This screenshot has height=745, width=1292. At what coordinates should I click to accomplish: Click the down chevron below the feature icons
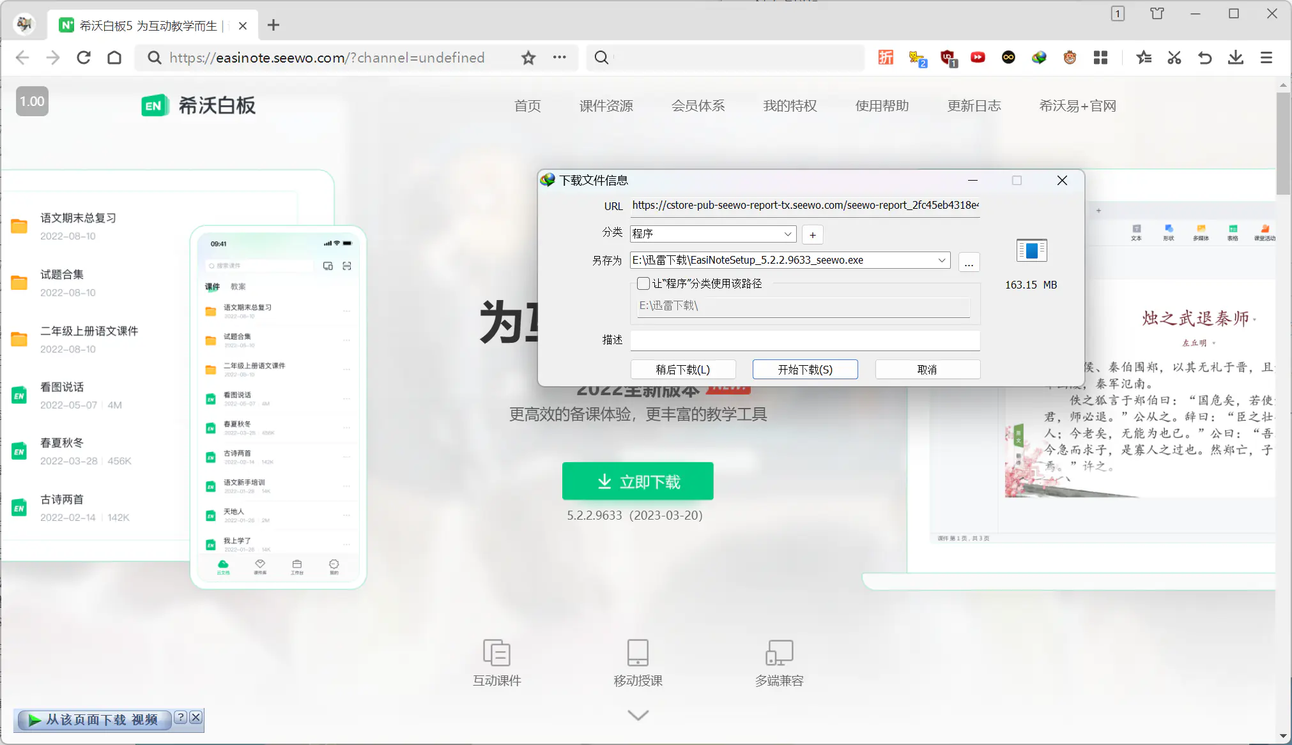(638, 715)
